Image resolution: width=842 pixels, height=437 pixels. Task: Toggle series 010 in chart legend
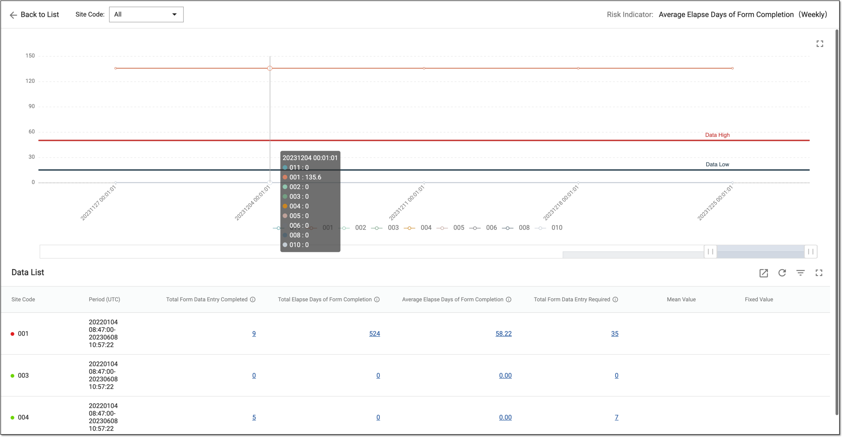549,228
